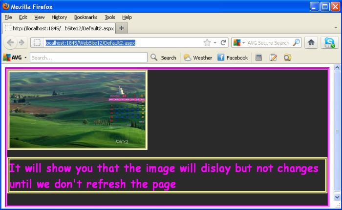The height and width of the screenshot is (210, 342).
Task: Open the Facebook toolbar button
Action: click(233, 57)
